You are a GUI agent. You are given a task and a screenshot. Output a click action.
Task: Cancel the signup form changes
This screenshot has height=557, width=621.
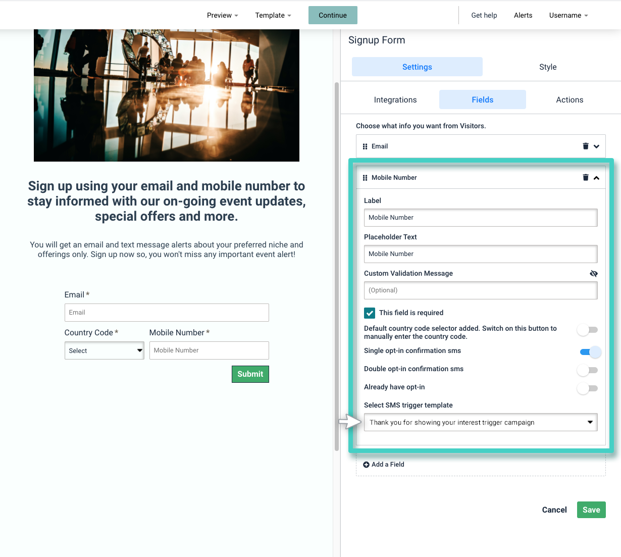coord(554,510)
